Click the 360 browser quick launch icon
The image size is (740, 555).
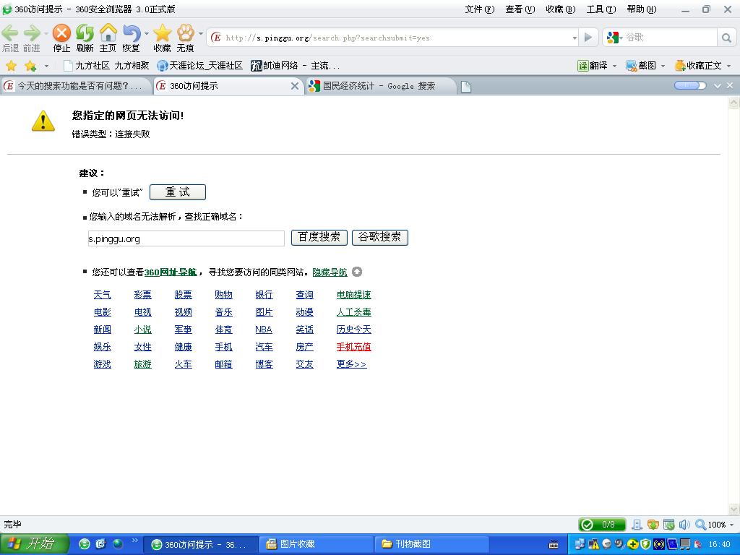click(x=85, y=544)
